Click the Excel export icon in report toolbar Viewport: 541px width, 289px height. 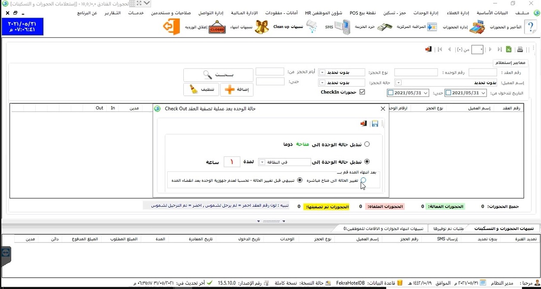point(509,50)
